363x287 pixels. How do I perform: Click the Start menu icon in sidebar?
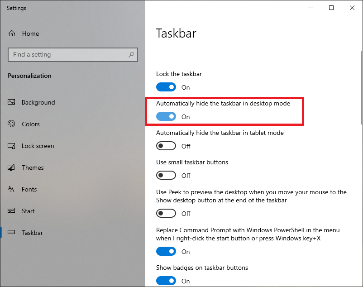(x=12, y=211)
